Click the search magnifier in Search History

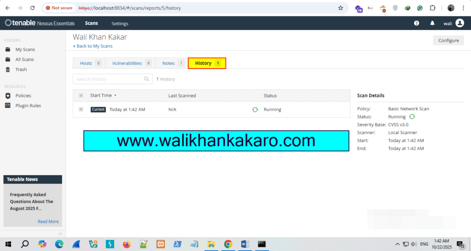point(146,79)
